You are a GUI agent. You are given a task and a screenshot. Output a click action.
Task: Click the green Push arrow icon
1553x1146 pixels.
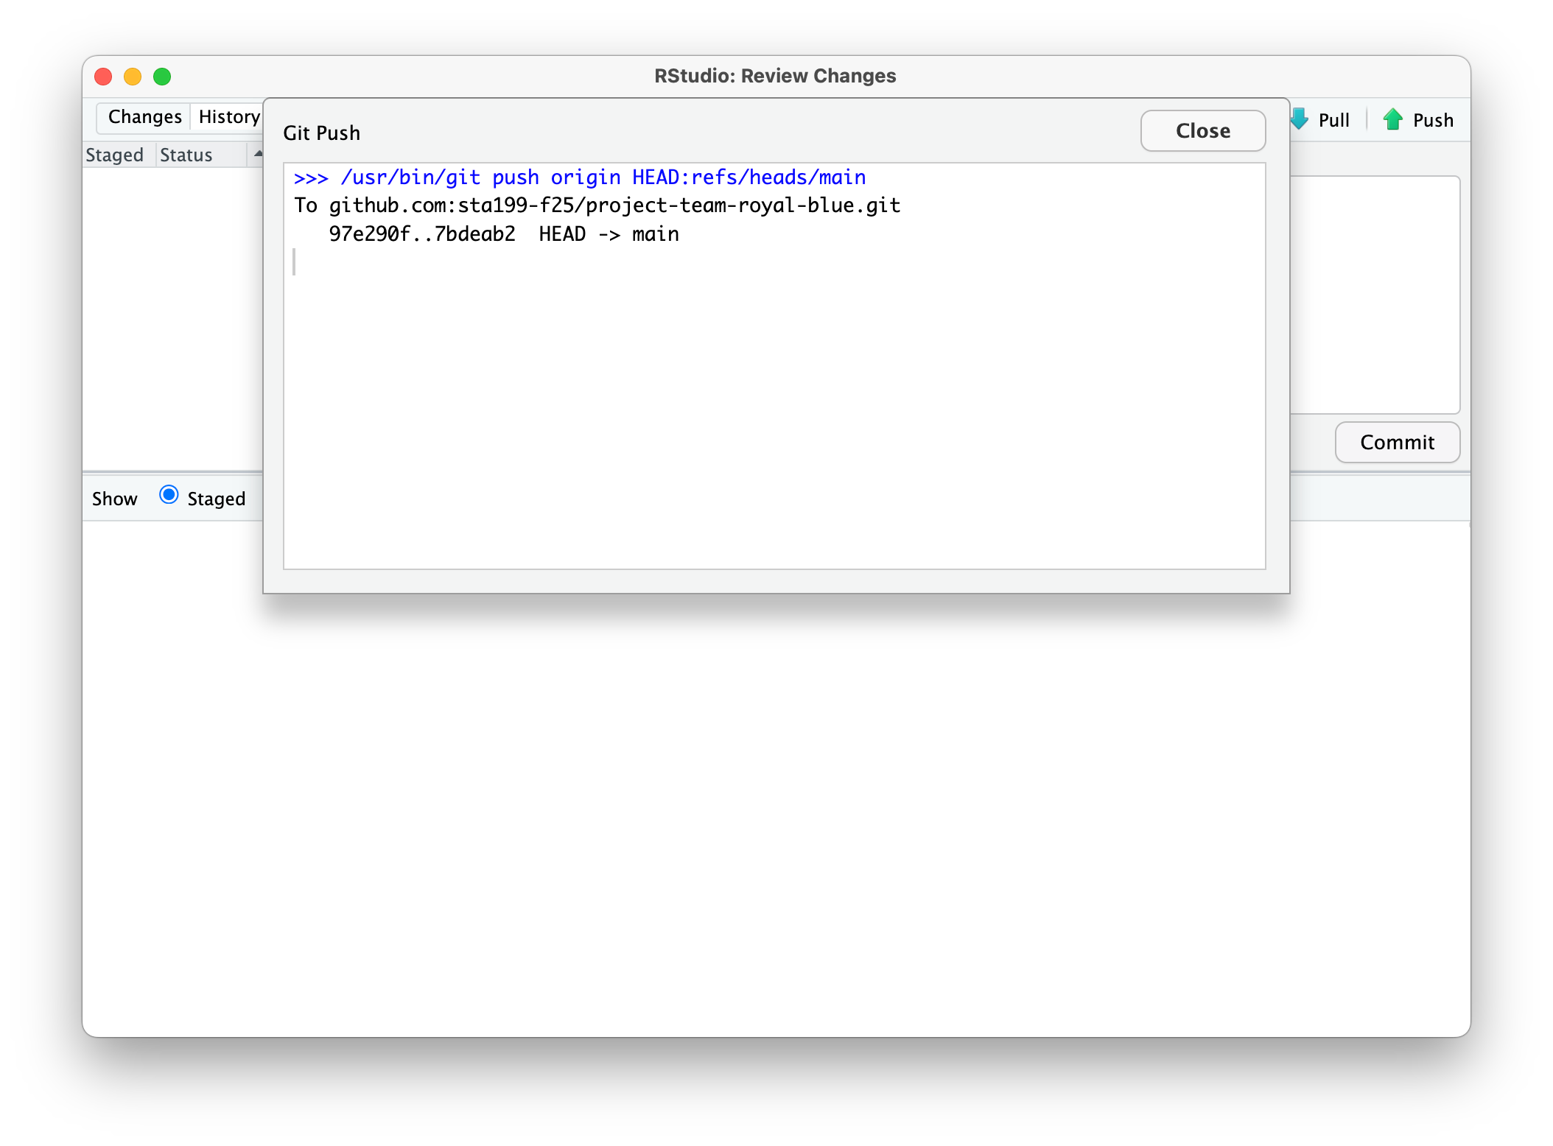pyautogui.click(x=1392, y=119)
